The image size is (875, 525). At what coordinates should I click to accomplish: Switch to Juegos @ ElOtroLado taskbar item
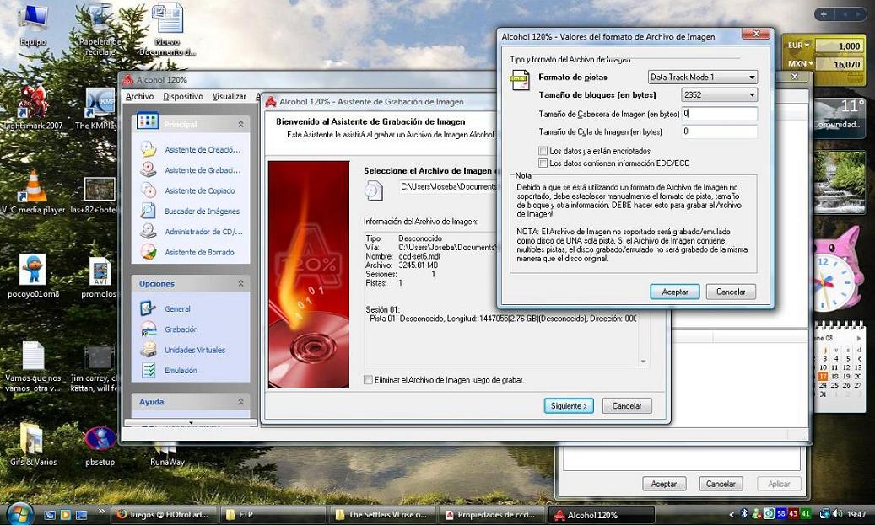point(162,514)
